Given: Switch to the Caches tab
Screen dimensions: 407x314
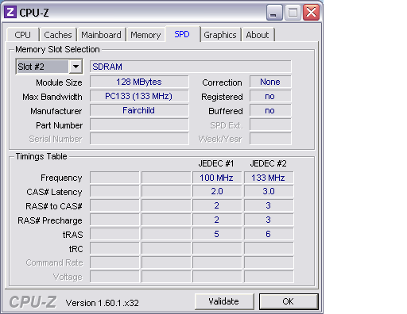Looking at the screenshot, I should [58, 35].
